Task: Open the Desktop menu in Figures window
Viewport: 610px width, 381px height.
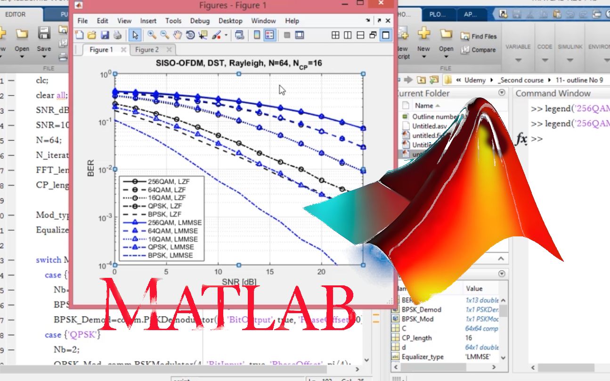Action: click(x=230, y=21)
